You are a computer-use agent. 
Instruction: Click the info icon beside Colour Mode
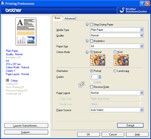click(87, 52)
